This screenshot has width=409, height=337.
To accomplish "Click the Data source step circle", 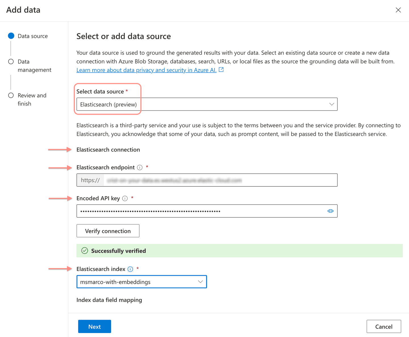I will click(11, 36).
